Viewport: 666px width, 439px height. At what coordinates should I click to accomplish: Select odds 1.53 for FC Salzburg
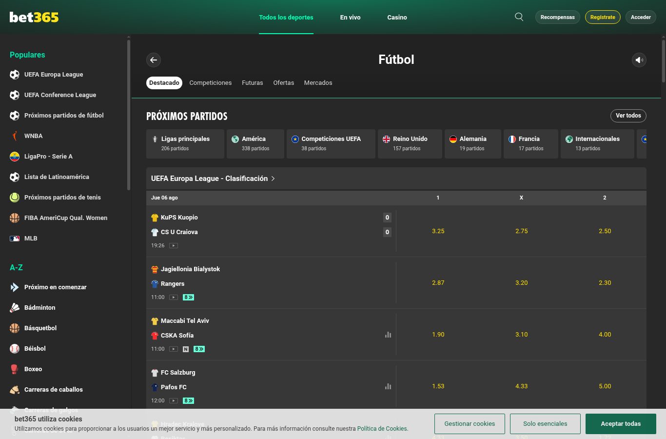pos(438,386)
